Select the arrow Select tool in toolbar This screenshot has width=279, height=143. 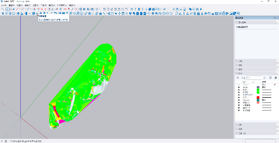7,9
